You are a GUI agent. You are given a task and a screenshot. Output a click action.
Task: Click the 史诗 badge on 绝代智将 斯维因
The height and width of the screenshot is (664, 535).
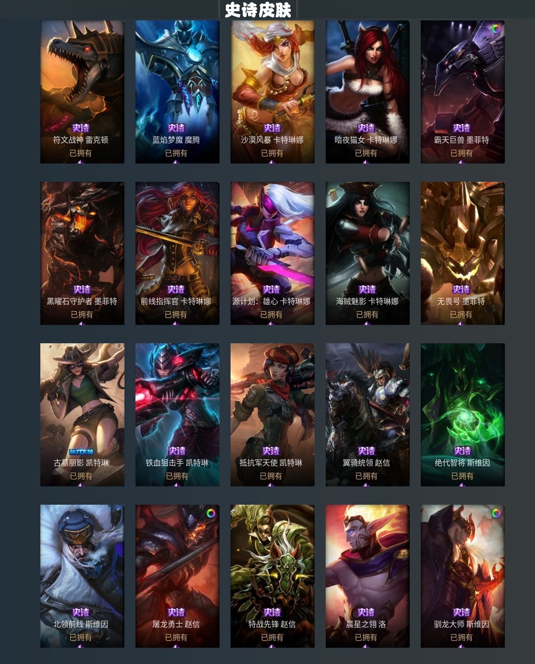click(x=462, y=451)
